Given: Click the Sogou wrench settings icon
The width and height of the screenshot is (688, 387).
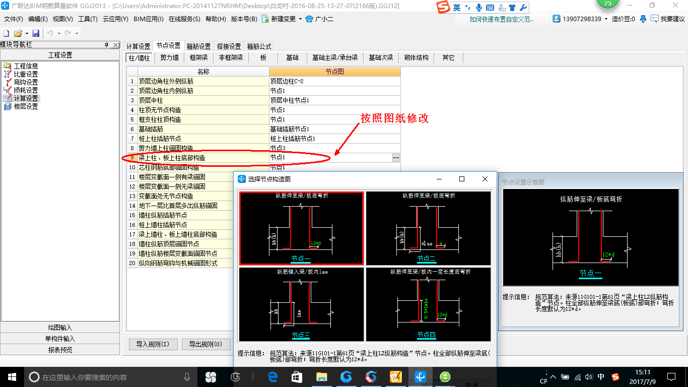Looking at the screenshot, I should click(x=523, y=8).
